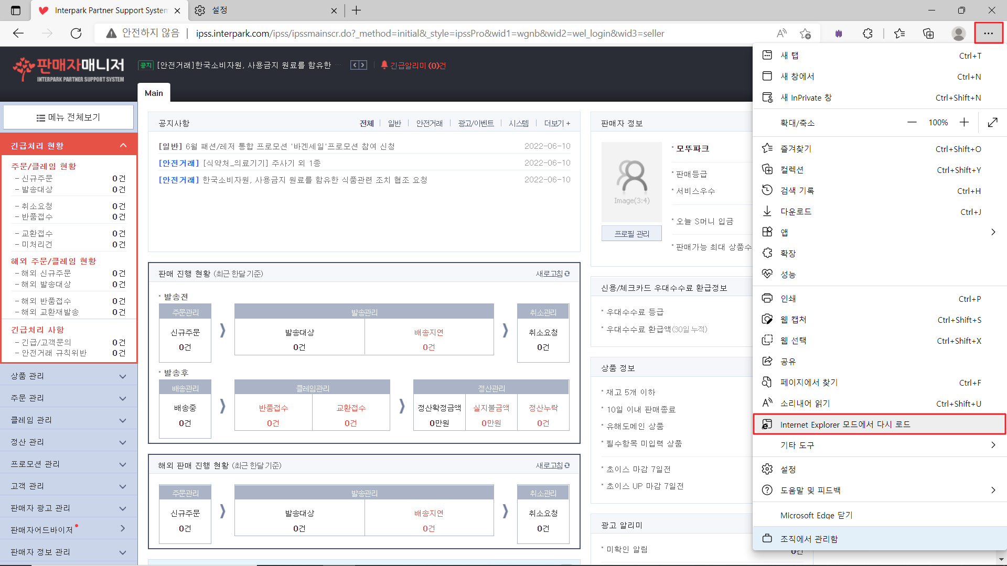Open Edge settings and more menu button
The height and width of the screenshot is (566, 1007).
tap(988, 34)
